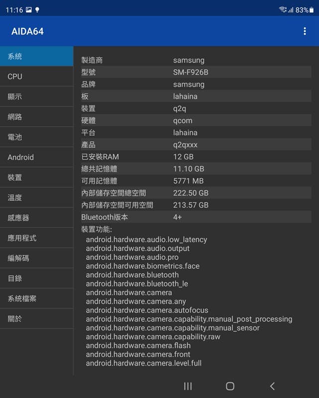
Task: Open the 顯示 section
Action: (36, 97)
